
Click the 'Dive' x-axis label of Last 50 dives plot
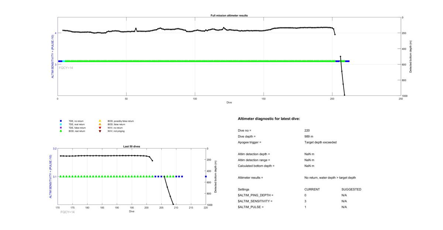[x=131, y=212]
